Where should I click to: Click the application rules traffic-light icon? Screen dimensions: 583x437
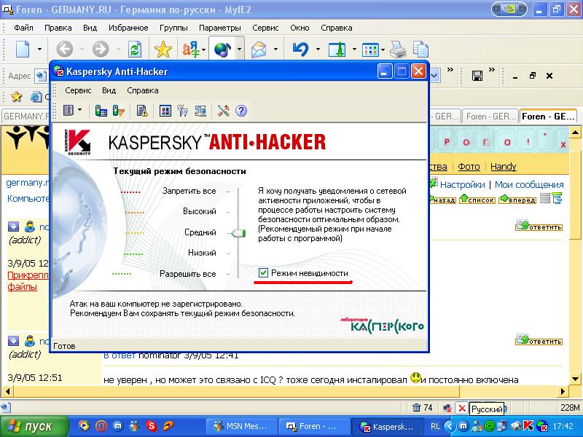tap(101, 111)
